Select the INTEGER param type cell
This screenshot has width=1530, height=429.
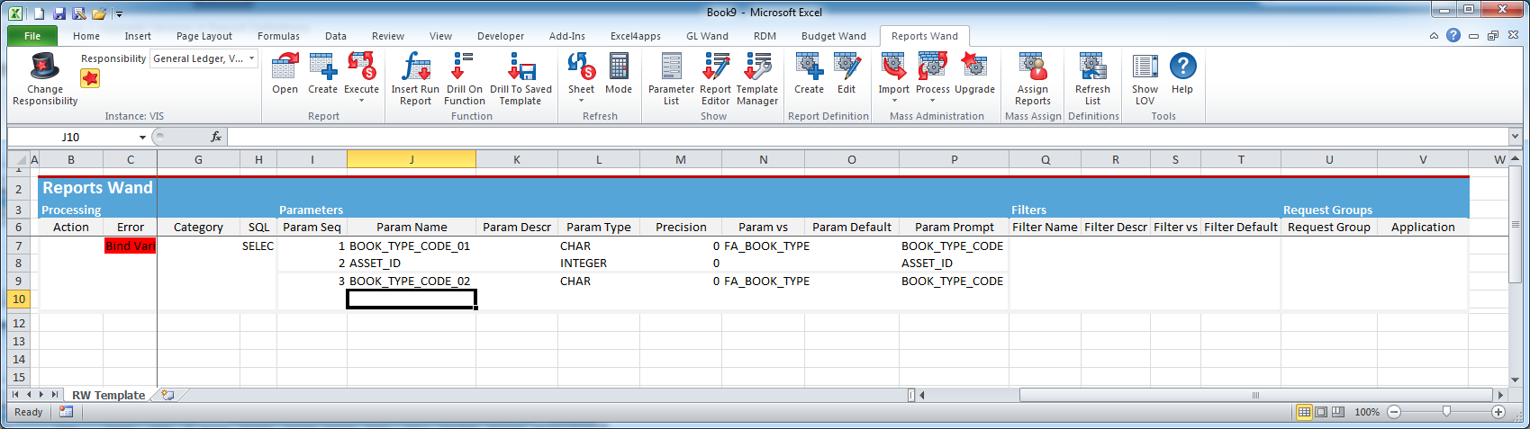tap(599, 264)
